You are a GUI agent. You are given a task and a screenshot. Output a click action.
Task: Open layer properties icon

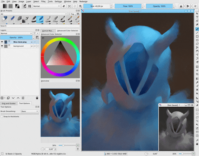(23, 98)
